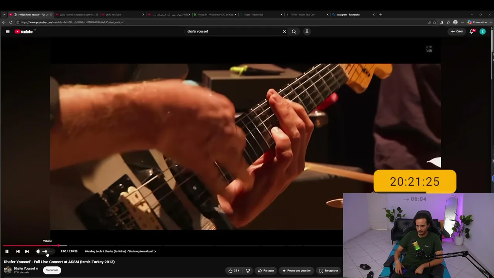The width and height of the screenshot is (494, 278).
Task: Pause the video playback
Action: coord(7,251)
